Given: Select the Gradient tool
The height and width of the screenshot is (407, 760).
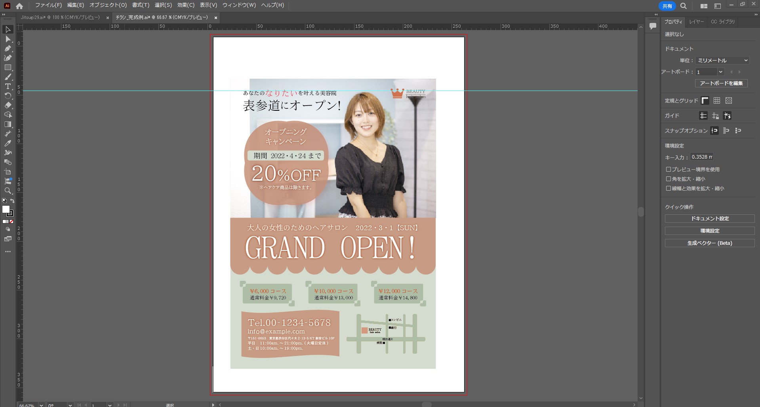Looking at the screenshot, I should point(8,124).
